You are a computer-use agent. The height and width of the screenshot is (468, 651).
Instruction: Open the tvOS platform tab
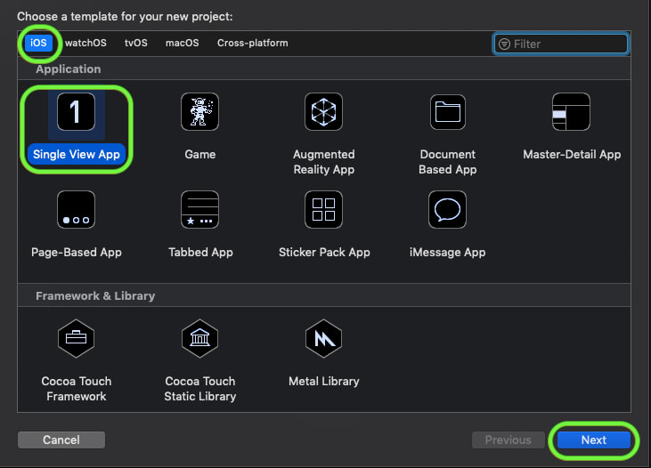(x=136, y=43)
